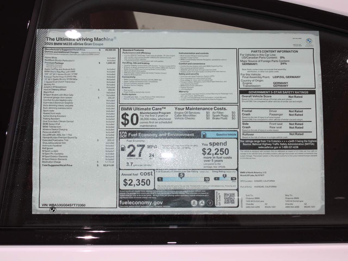Click Manufacturer's Suggested Retail Price row
The height and width of the screenshot is (261, 348).
click(x=80, y=50)
